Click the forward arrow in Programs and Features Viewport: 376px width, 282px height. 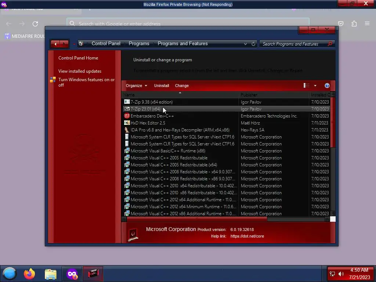click(64, 44)
